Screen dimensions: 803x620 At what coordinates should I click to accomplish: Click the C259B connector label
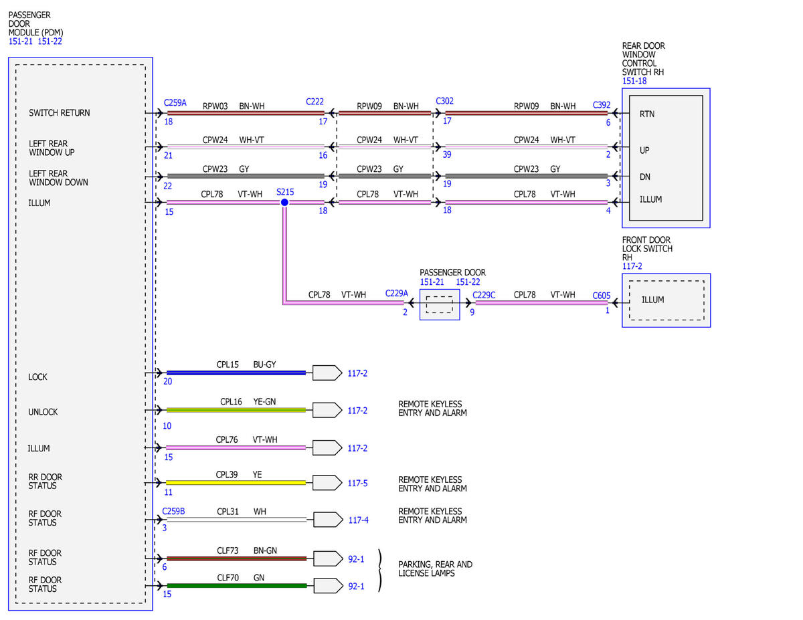[x=174, y=512]
